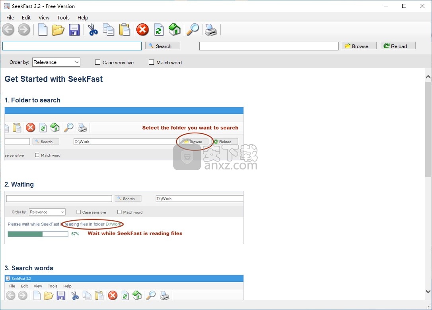This screenshot has width=432, height=310.
Task: Expand the Order by Relevance dropdown
Action: pyautogui.click(x=56, y=62)
